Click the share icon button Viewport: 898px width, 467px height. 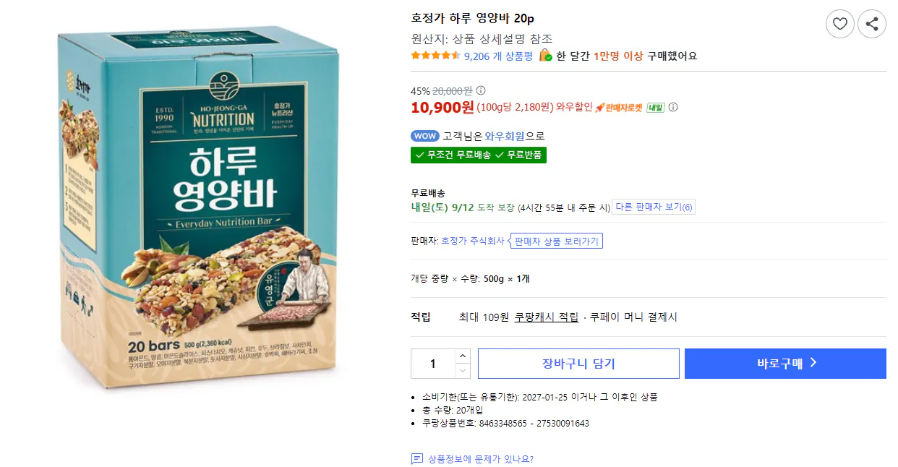point(872,24)
